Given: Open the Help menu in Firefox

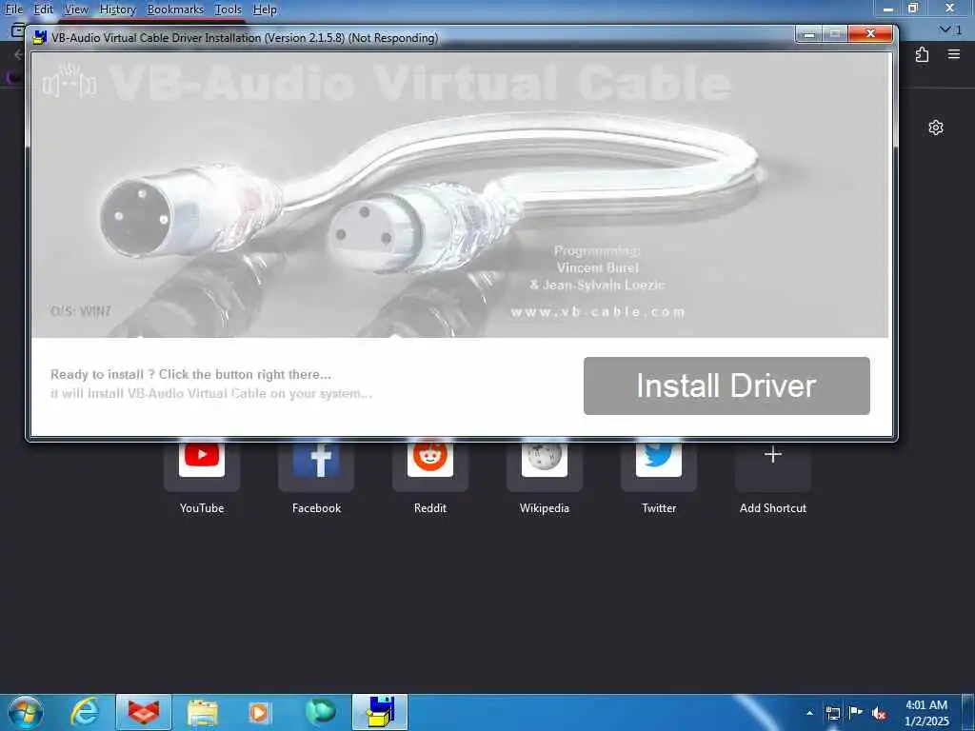Looking at the screenshot, I should coord(265,10).
